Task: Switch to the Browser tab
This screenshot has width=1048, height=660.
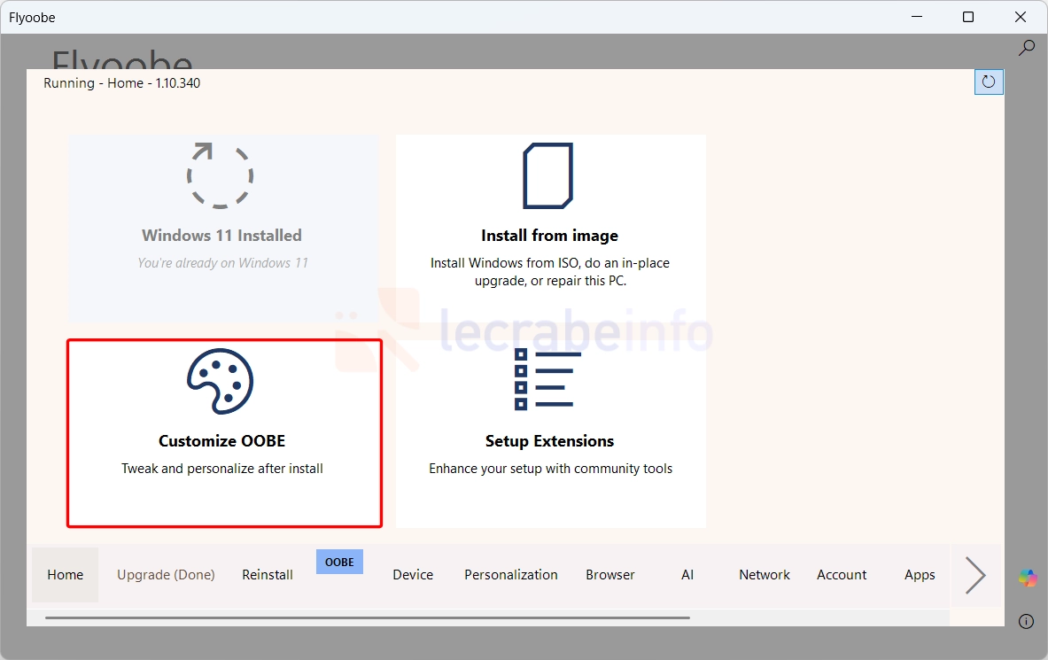Action: point(610,574)
